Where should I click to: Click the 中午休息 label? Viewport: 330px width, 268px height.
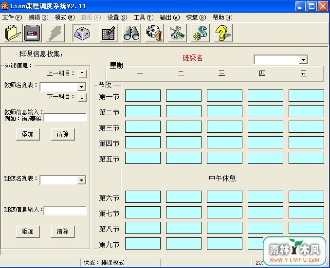(x=222, y=179)
